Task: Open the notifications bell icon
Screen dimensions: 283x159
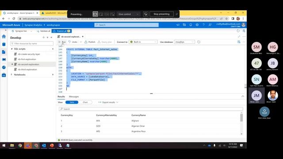Action: [191, 25]
